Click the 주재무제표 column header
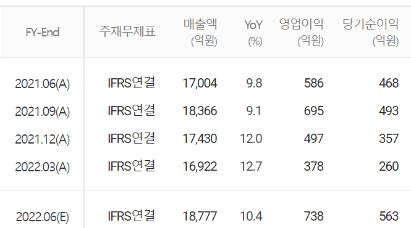Image resolution: width=411 pixels, height=228 pixels. click(127, 31)
